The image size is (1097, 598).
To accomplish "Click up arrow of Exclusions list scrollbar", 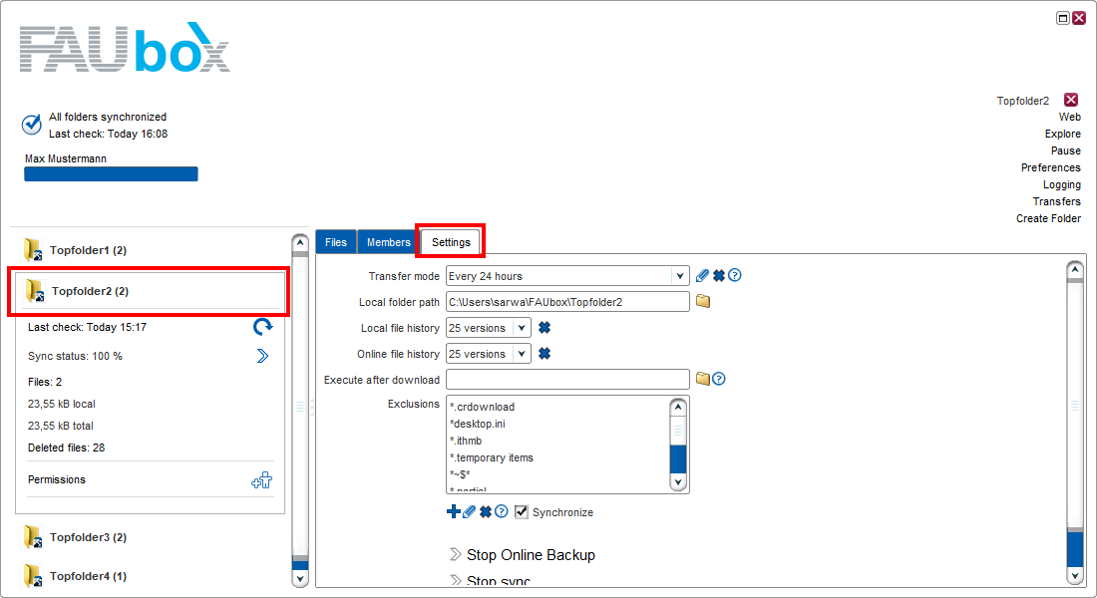I will pos(678,407).
